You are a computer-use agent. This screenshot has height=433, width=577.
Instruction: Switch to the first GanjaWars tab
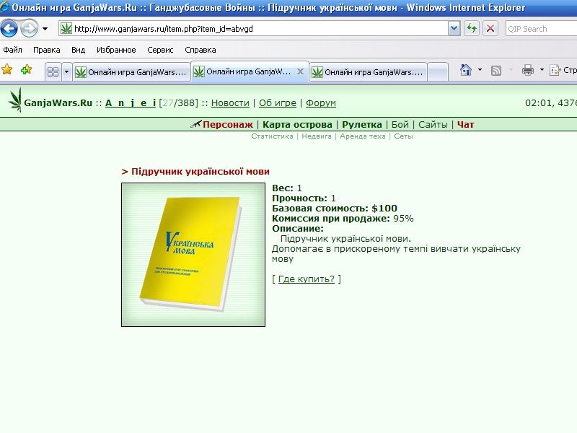coord(131,71)
